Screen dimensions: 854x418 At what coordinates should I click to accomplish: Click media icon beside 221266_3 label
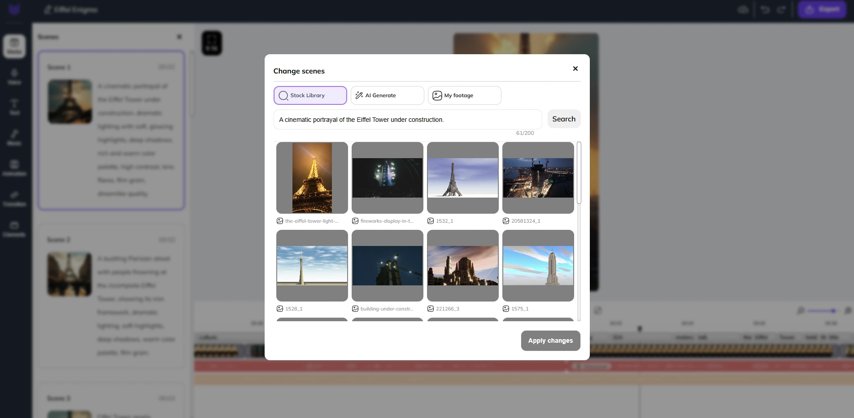(431, 309)
